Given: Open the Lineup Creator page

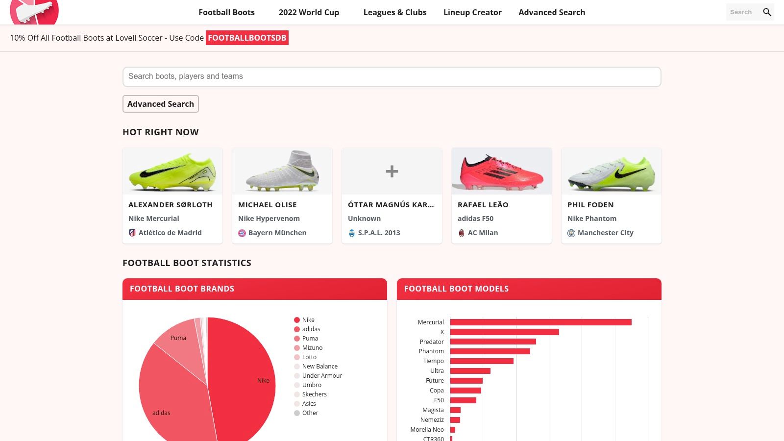Looking at the screenshot, I should 472,12.
